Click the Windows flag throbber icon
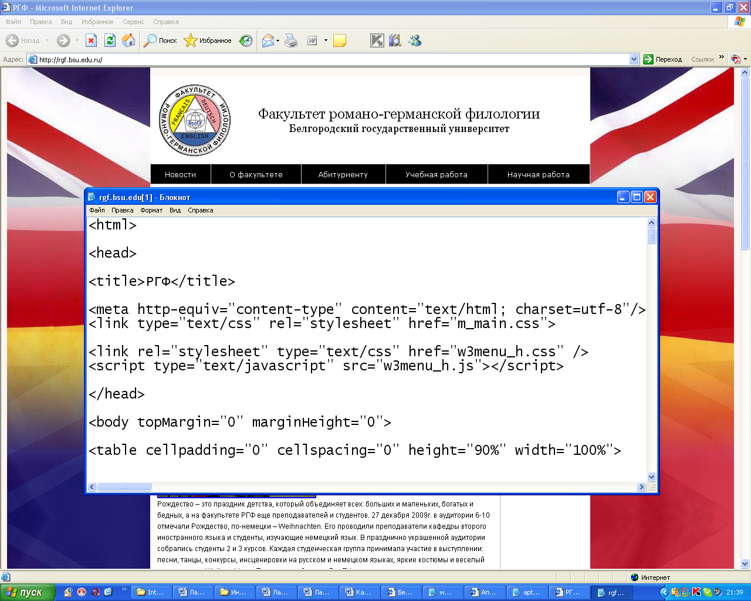Viewport: 751px width, 601px height. [x=740, y=22]
